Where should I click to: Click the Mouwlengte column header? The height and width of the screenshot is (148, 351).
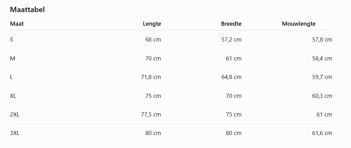[x=299, y=24]
